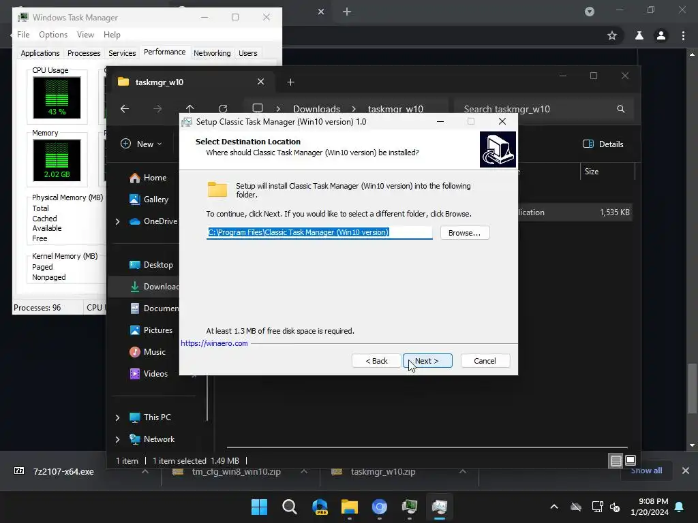698x523 pixels.
Task: Open the browser three-dot menu
Action: [683, 35]
